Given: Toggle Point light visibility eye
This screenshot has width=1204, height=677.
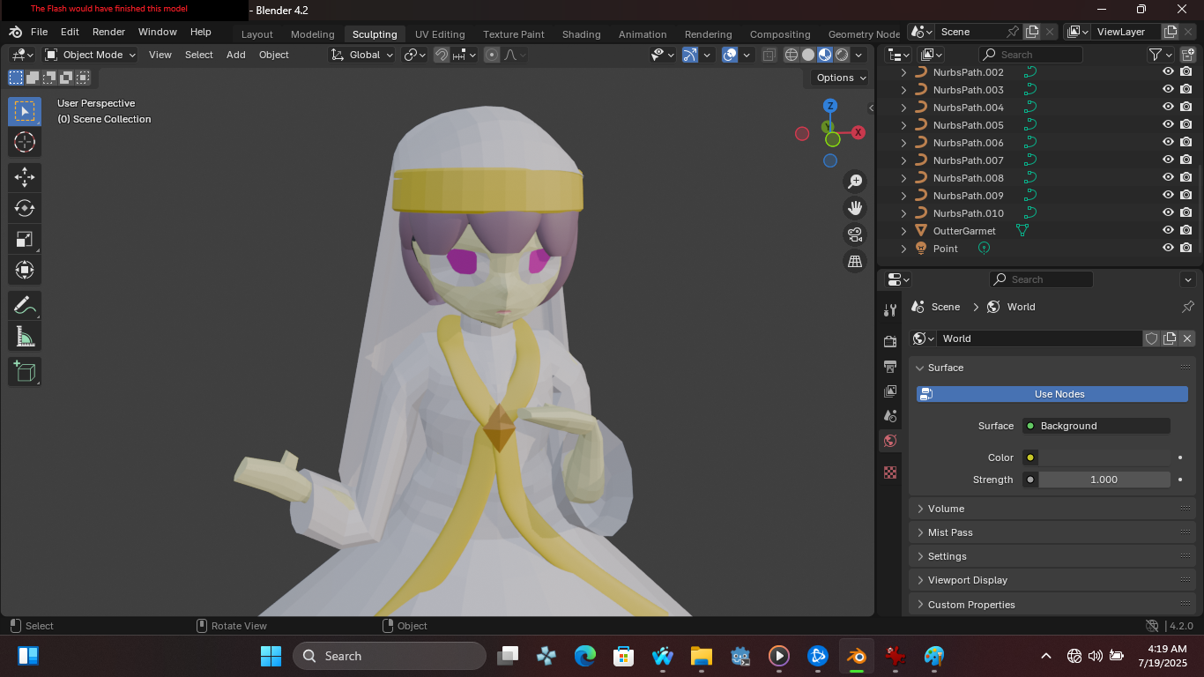Looking at the screenshot, I should [x=1168, y=249].
